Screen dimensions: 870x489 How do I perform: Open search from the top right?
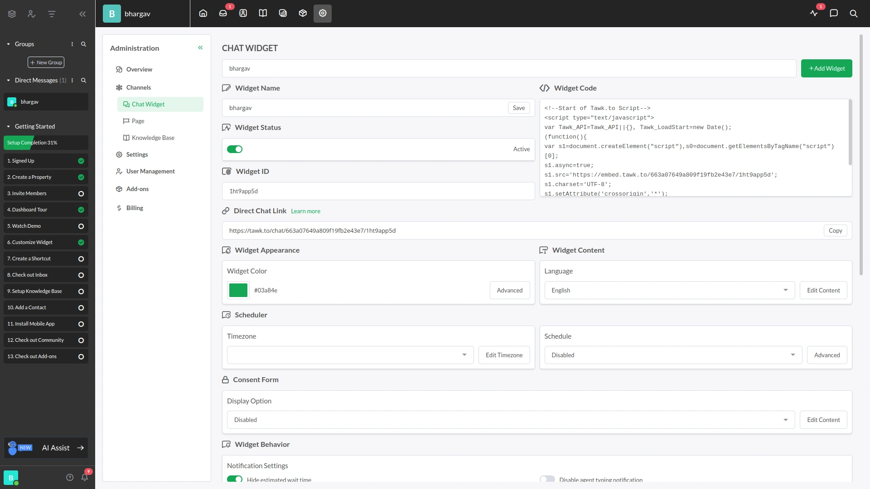[x=854, y=14]
